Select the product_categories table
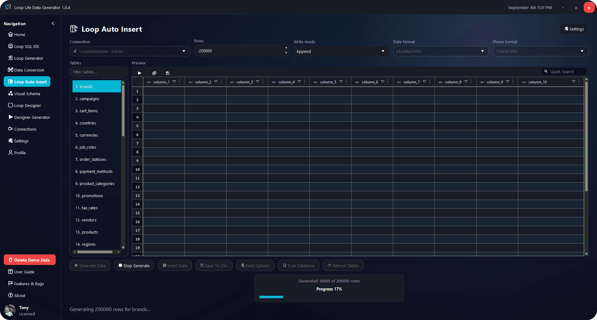 (96, 183)
